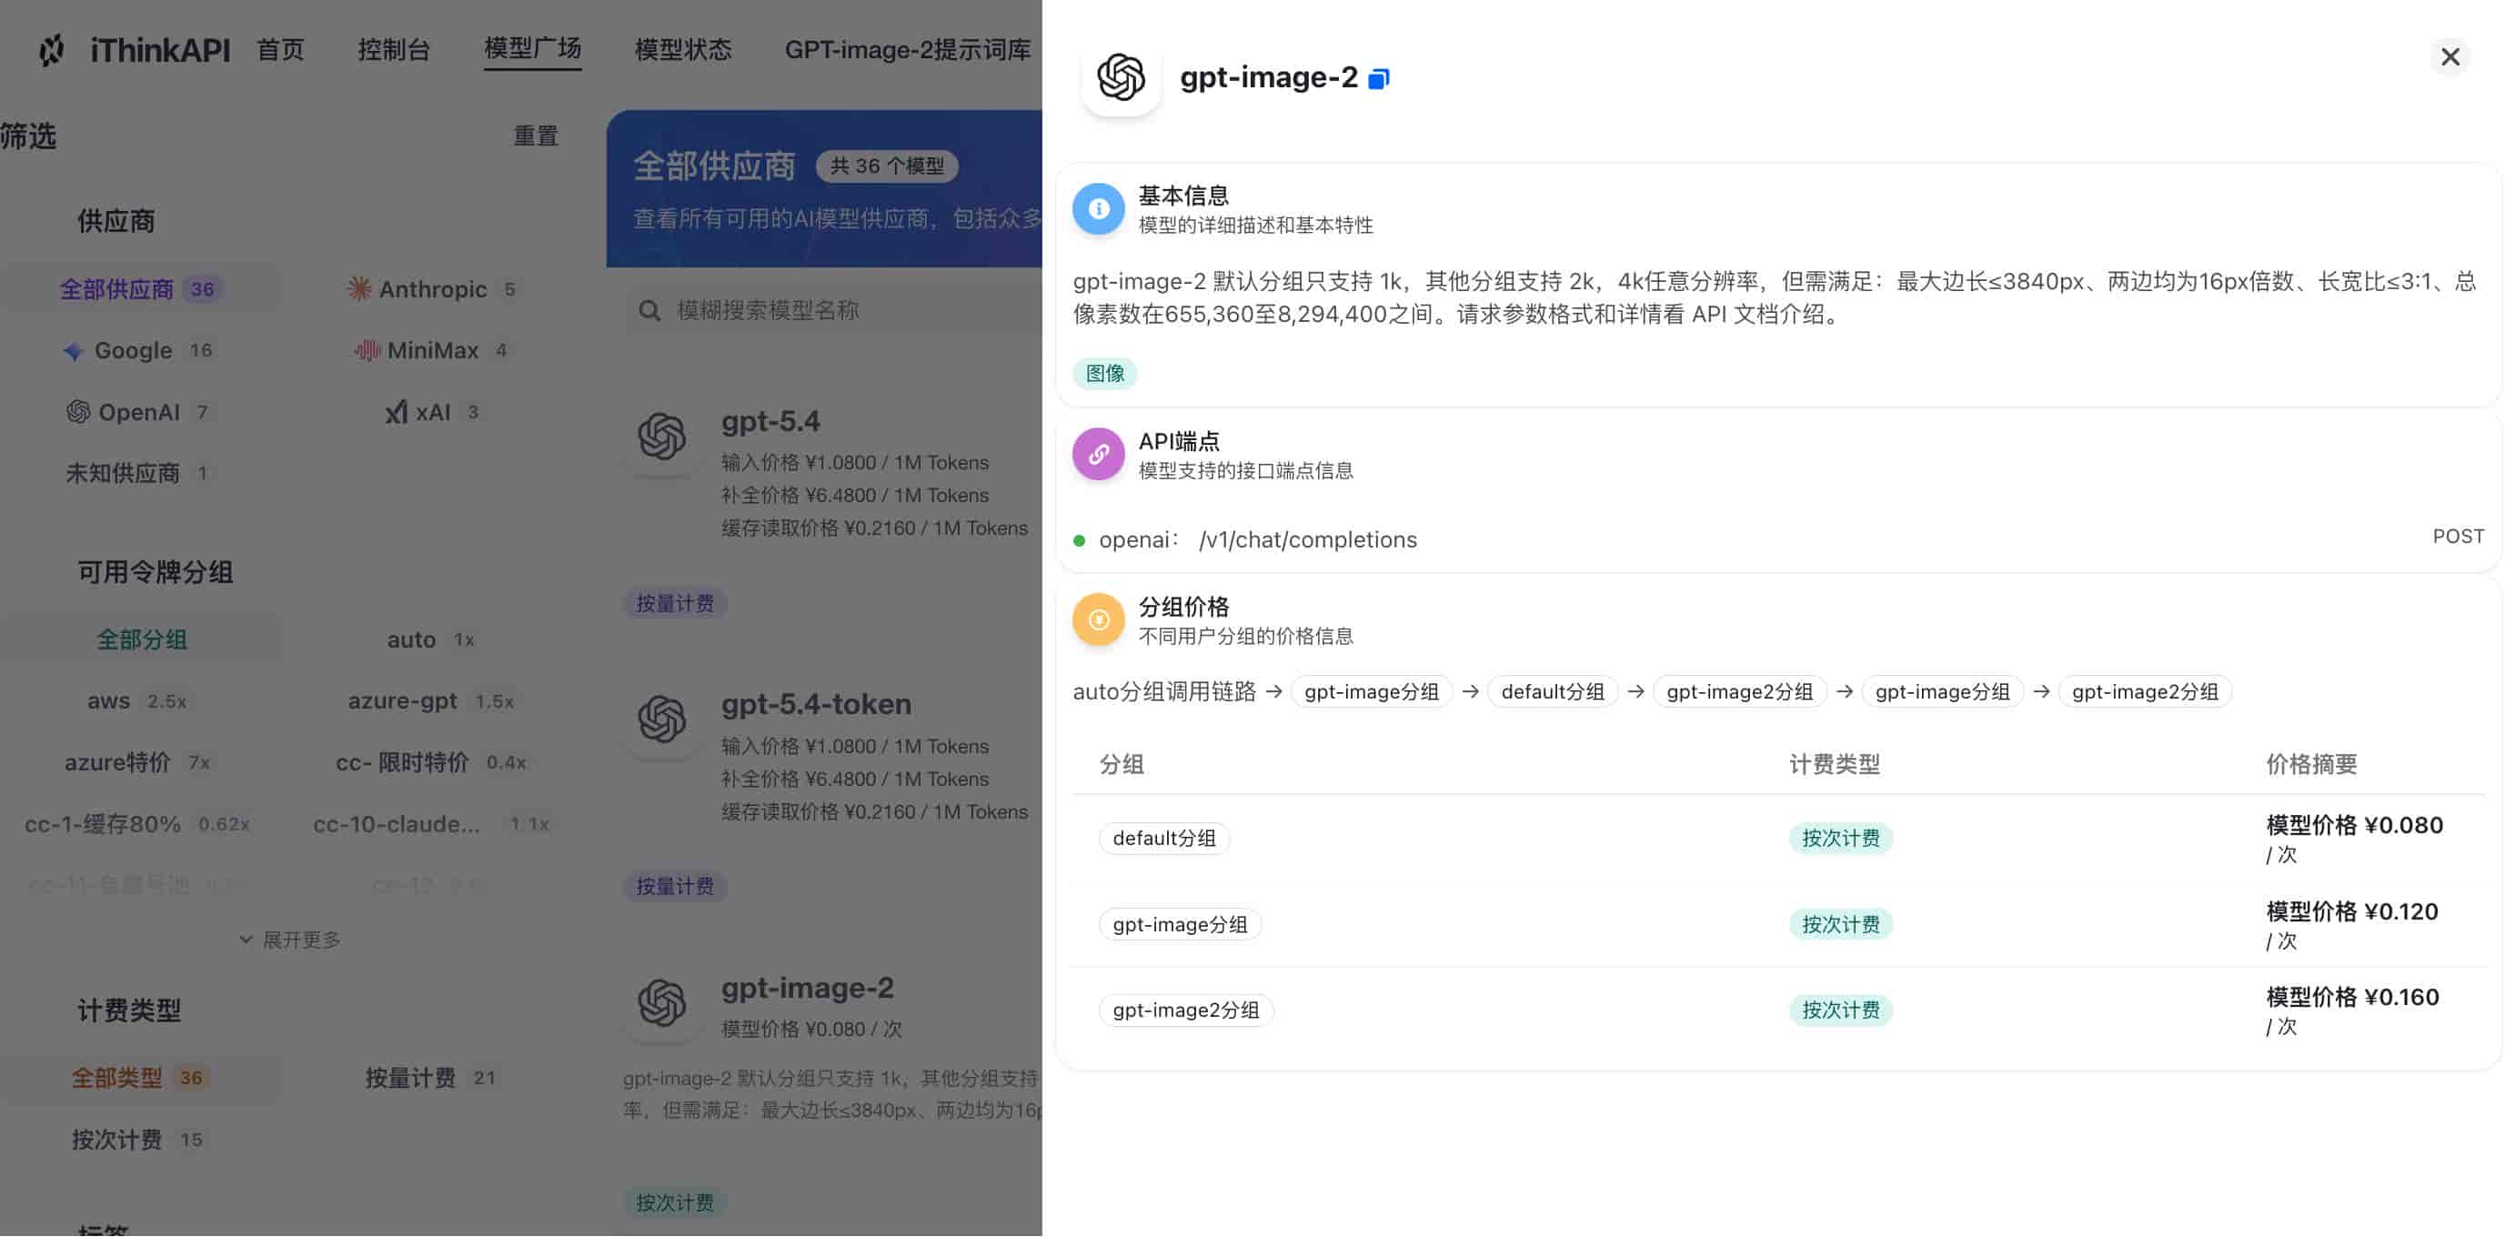Click the gpt-image分组 table row tag
Image resolution: width=2505 pixels, height=1237 pixels.
tap(1180, 924)
